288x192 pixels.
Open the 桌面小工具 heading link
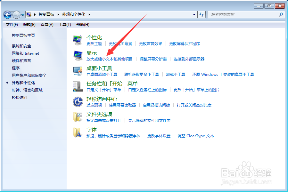(99, 68)
